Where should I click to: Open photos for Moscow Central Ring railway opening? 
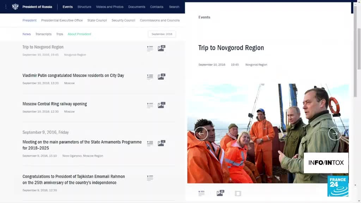(161, 105)
